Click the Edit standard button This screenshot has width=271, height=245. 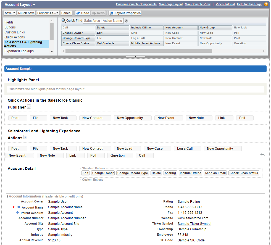click(85, 173)
